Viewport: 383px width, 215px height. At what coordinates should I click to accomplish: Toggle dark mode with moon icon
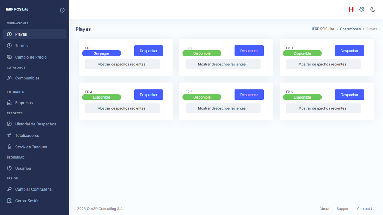[x=373, y=9]
